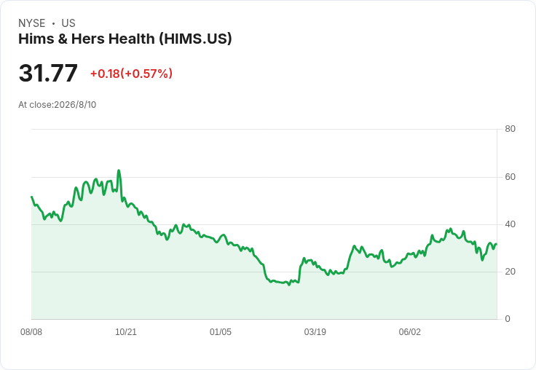This screenshot has height=370, width=536.
Task: Click the At close:2026/8/10 text
Action: 57,105
